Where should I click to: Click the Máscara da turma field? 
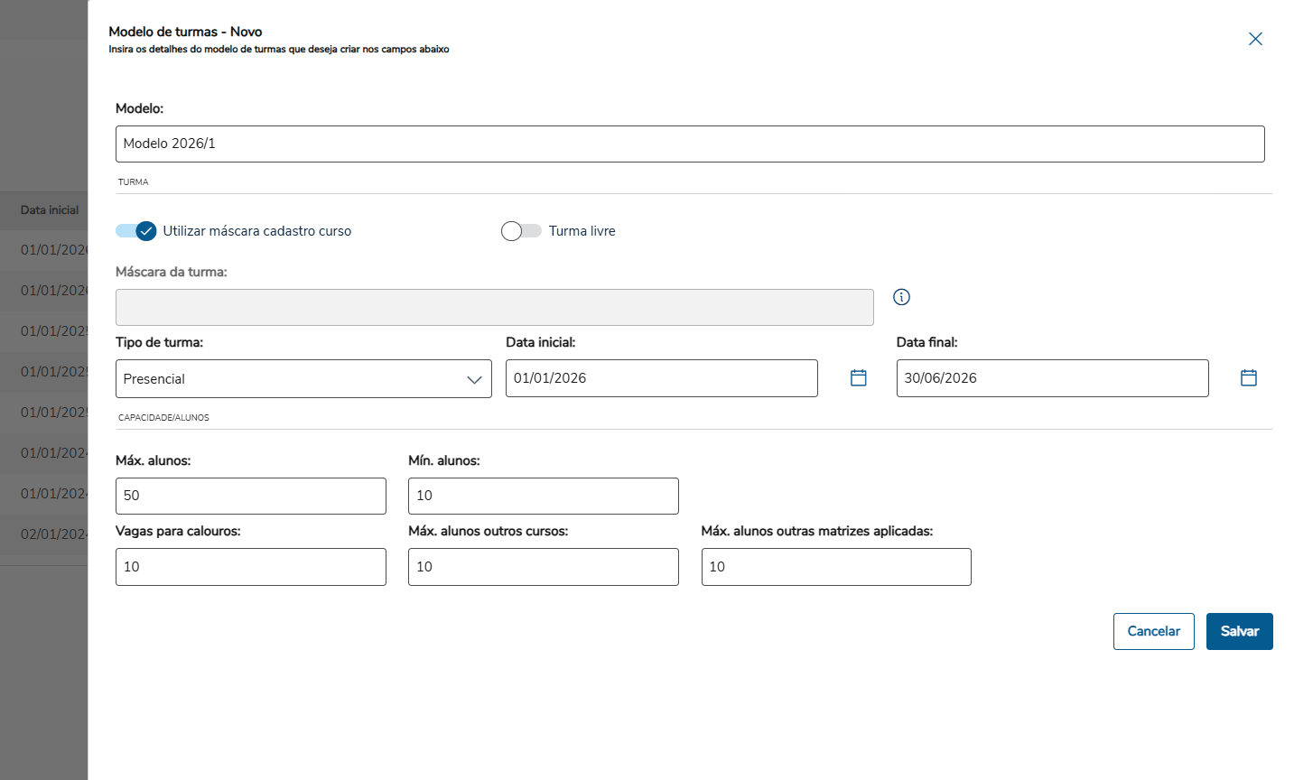point(494,308)
